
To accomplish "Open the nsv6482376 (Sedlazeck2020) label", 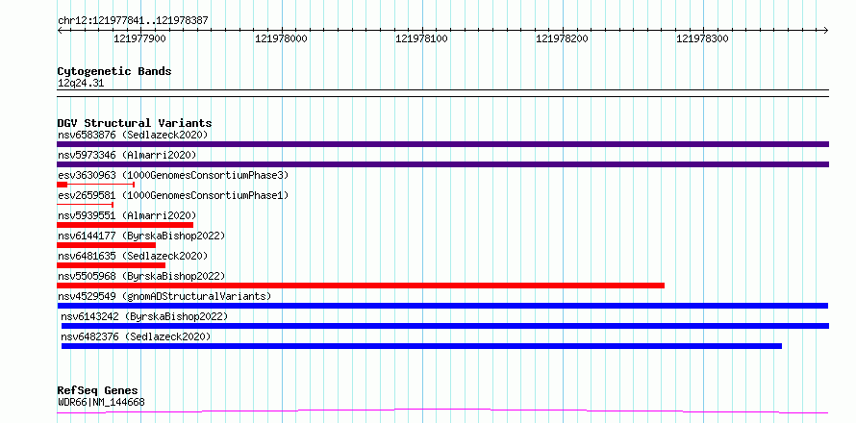I will pyautogui.click(x=136, y=336).
